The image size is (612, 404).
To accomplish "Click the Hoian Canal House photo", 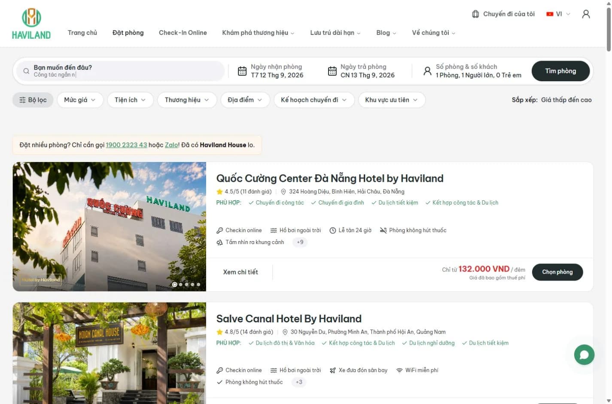I will click(110, 353).
